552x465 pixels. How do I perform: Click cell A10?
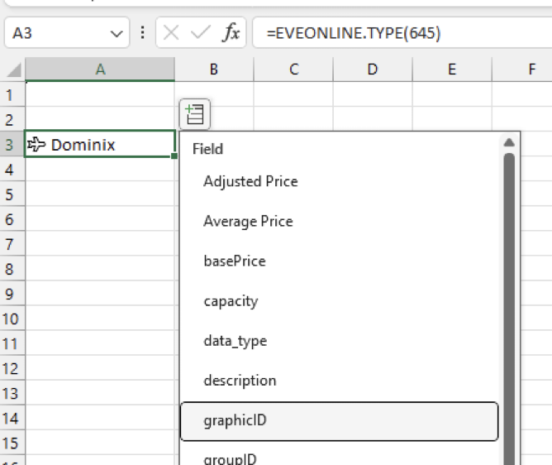pyautogui.click(x=100, y=319)
